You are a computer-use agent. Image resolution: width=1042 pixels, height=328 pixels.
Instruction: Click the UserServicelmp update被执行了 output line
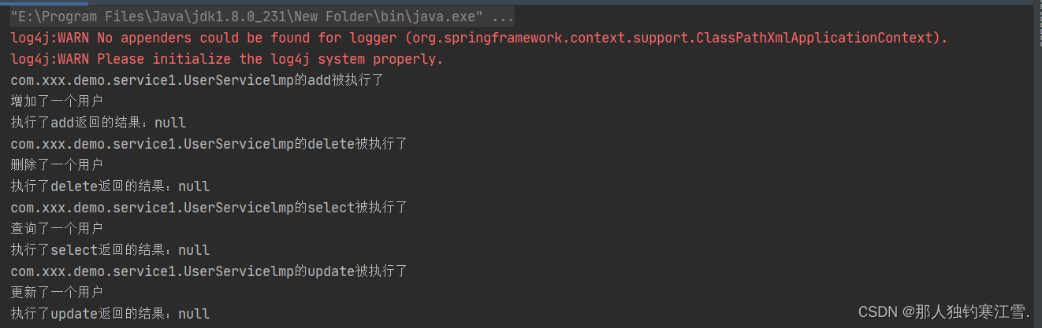point(209,271)
